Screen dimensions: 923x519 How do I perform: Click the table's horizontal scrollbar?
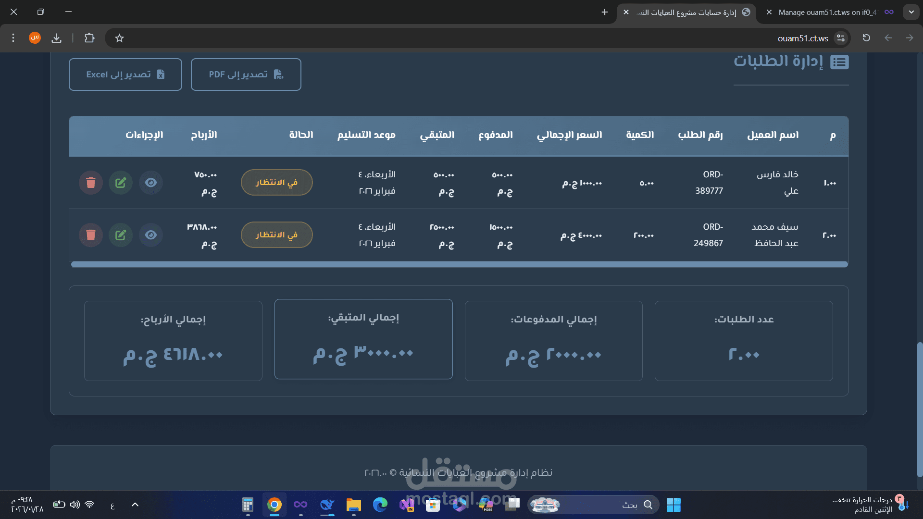click(x=459, y=264)
